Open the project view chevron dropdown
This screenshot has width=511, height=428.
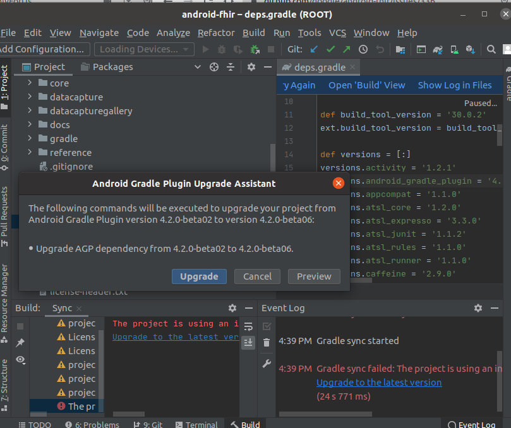point(198,67)
